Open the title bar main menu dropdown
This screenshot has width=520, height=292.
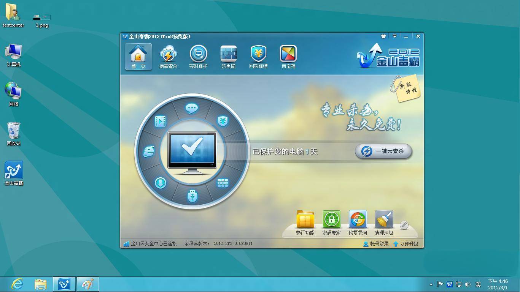394,36
